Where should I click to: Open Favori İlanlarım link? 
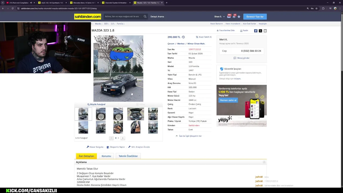tap(217, 24)
